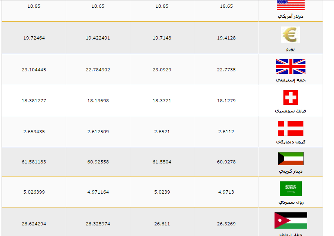The image size is (334, 236).
Task: Select the Swiss franc value 18.3721
Action: coord(162,101)
